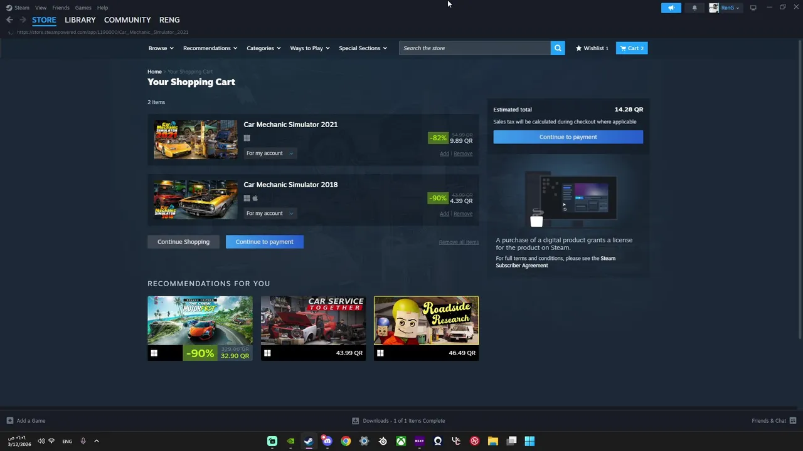The height and width of the screenshot is (451, 803).
Task: Click the SteamSeries gear taskbar icon
Action: coord(383,441)
